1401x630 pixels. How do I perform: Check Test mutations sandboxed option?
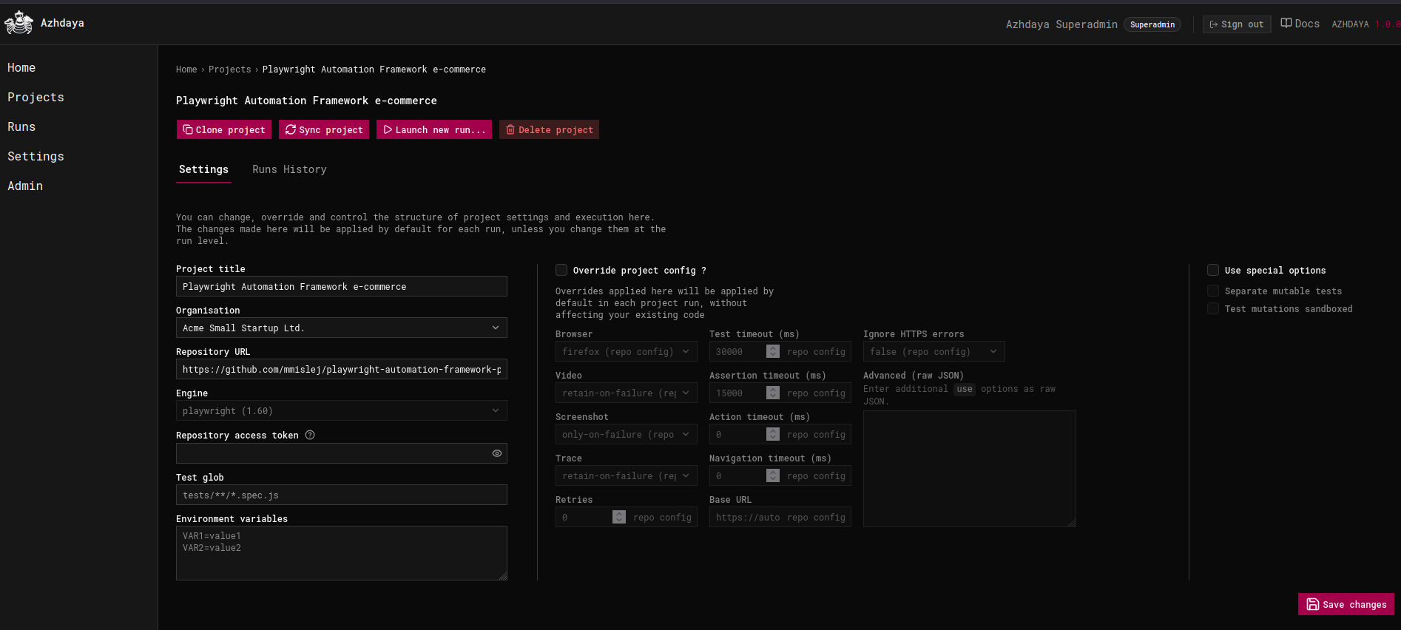[1213, 308]
